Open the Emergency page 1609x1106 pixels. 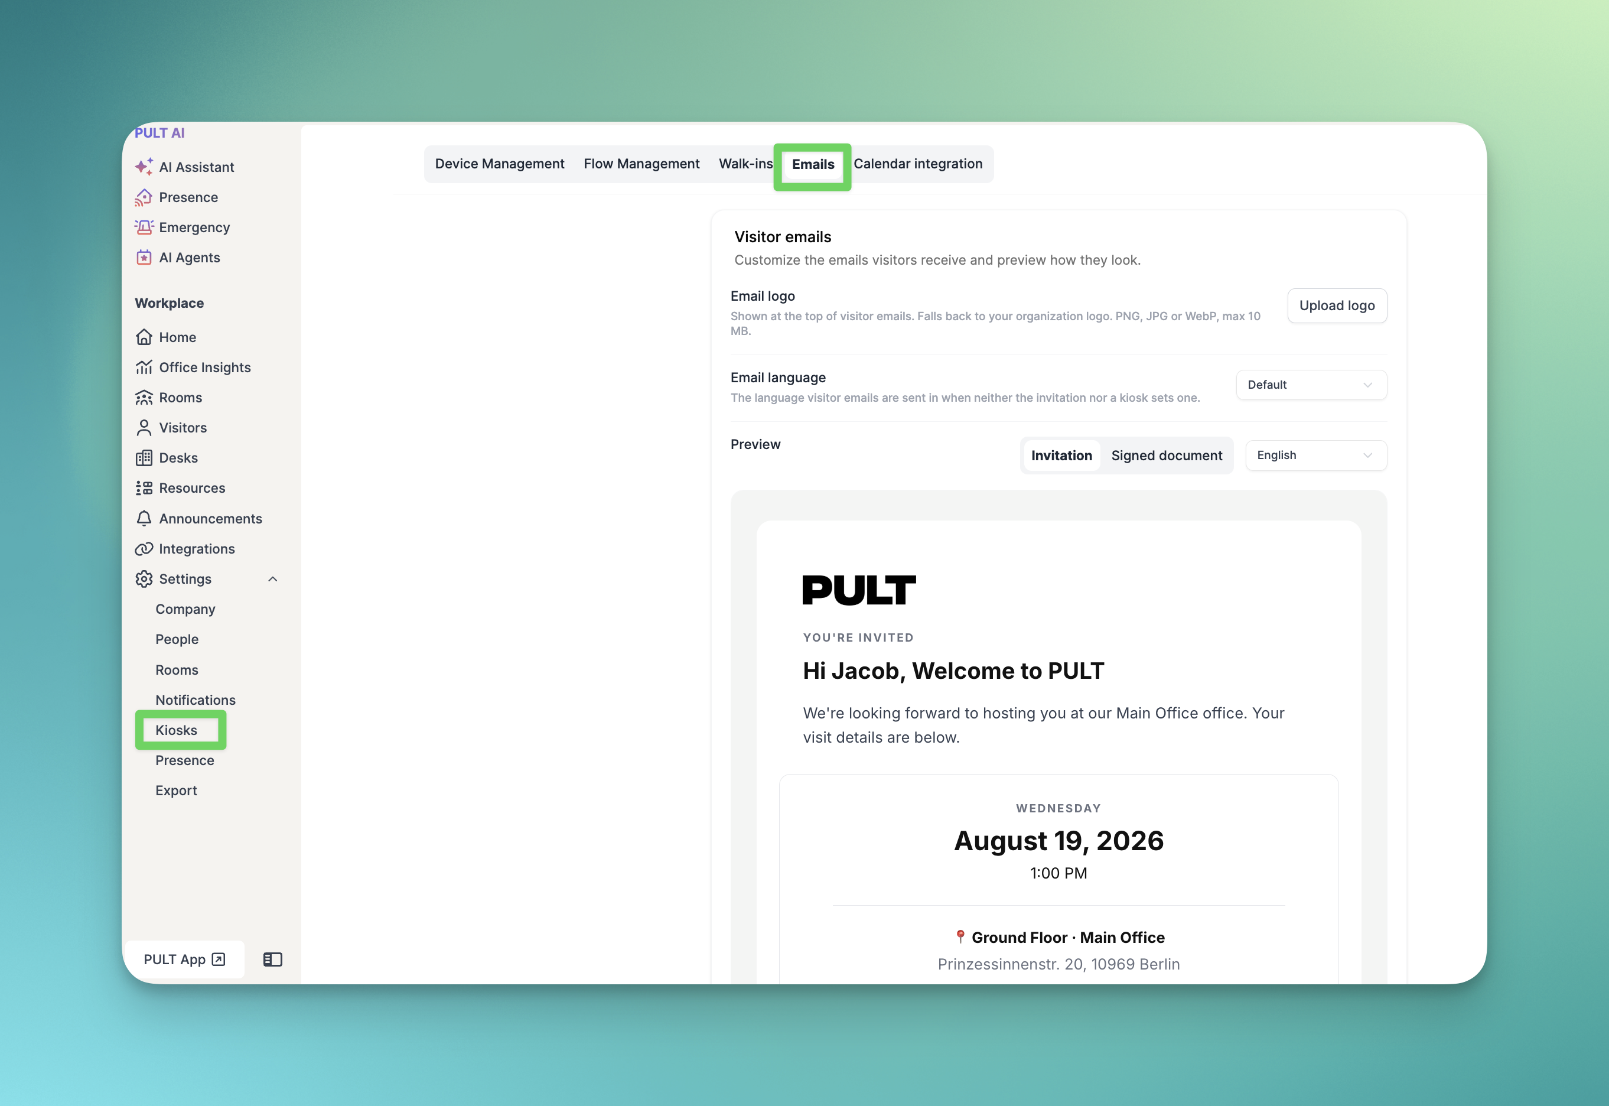pos(194,227)
